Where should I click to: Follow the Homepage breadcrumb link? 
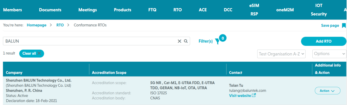[x=37, y=25]
